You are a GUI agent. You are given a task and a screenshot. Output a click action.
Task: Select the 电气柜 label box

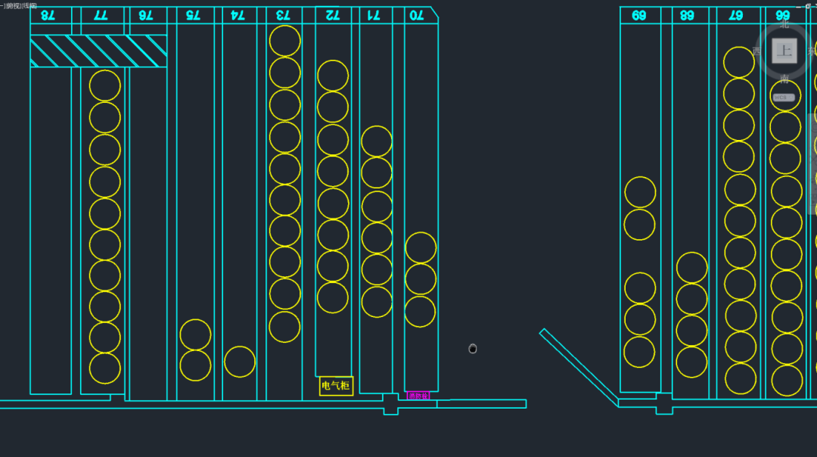coord(336,386)
